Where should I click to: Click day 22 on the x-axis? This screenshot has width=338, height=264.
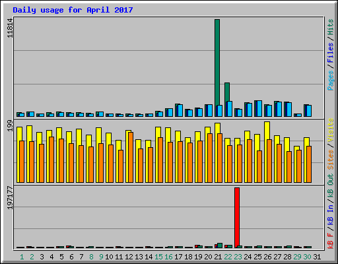[x=228, y=257]
